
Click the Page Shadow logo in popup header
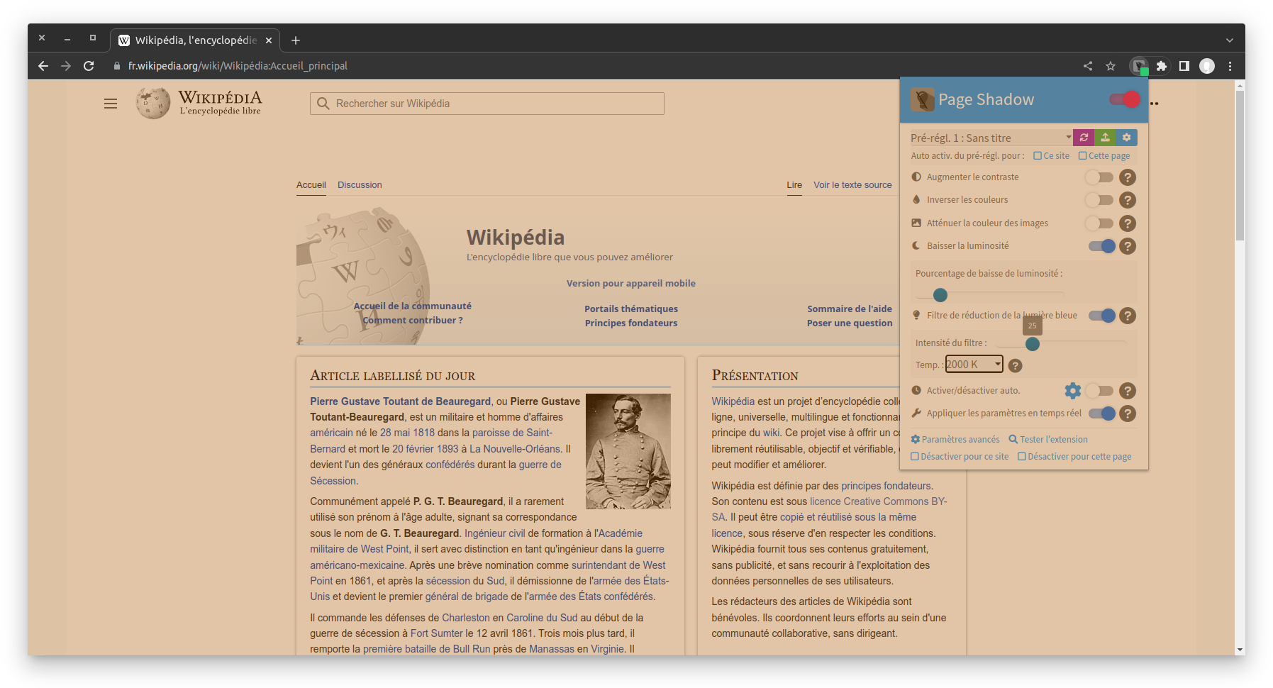[922, 99]
